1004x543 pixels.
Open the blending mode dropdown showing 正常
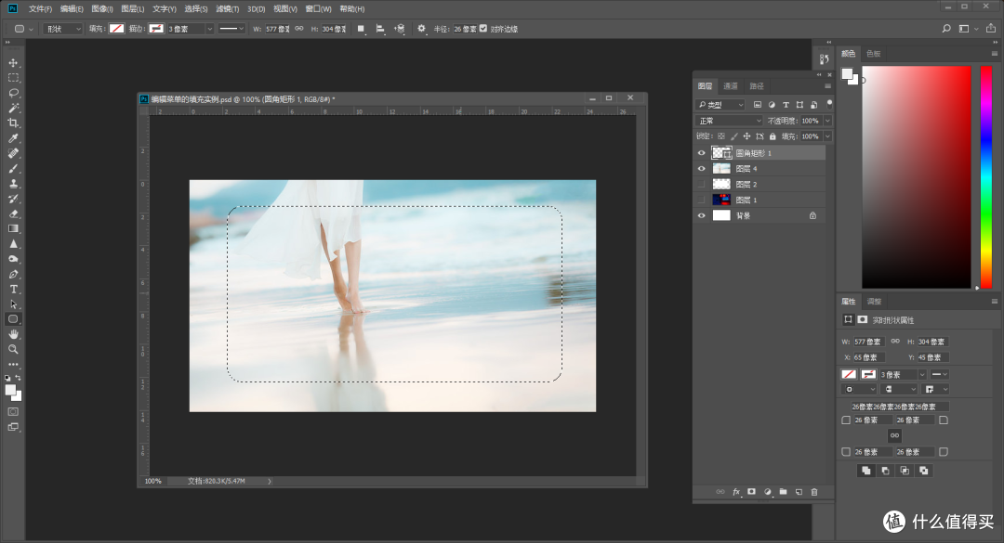click(x=728, y=120)
